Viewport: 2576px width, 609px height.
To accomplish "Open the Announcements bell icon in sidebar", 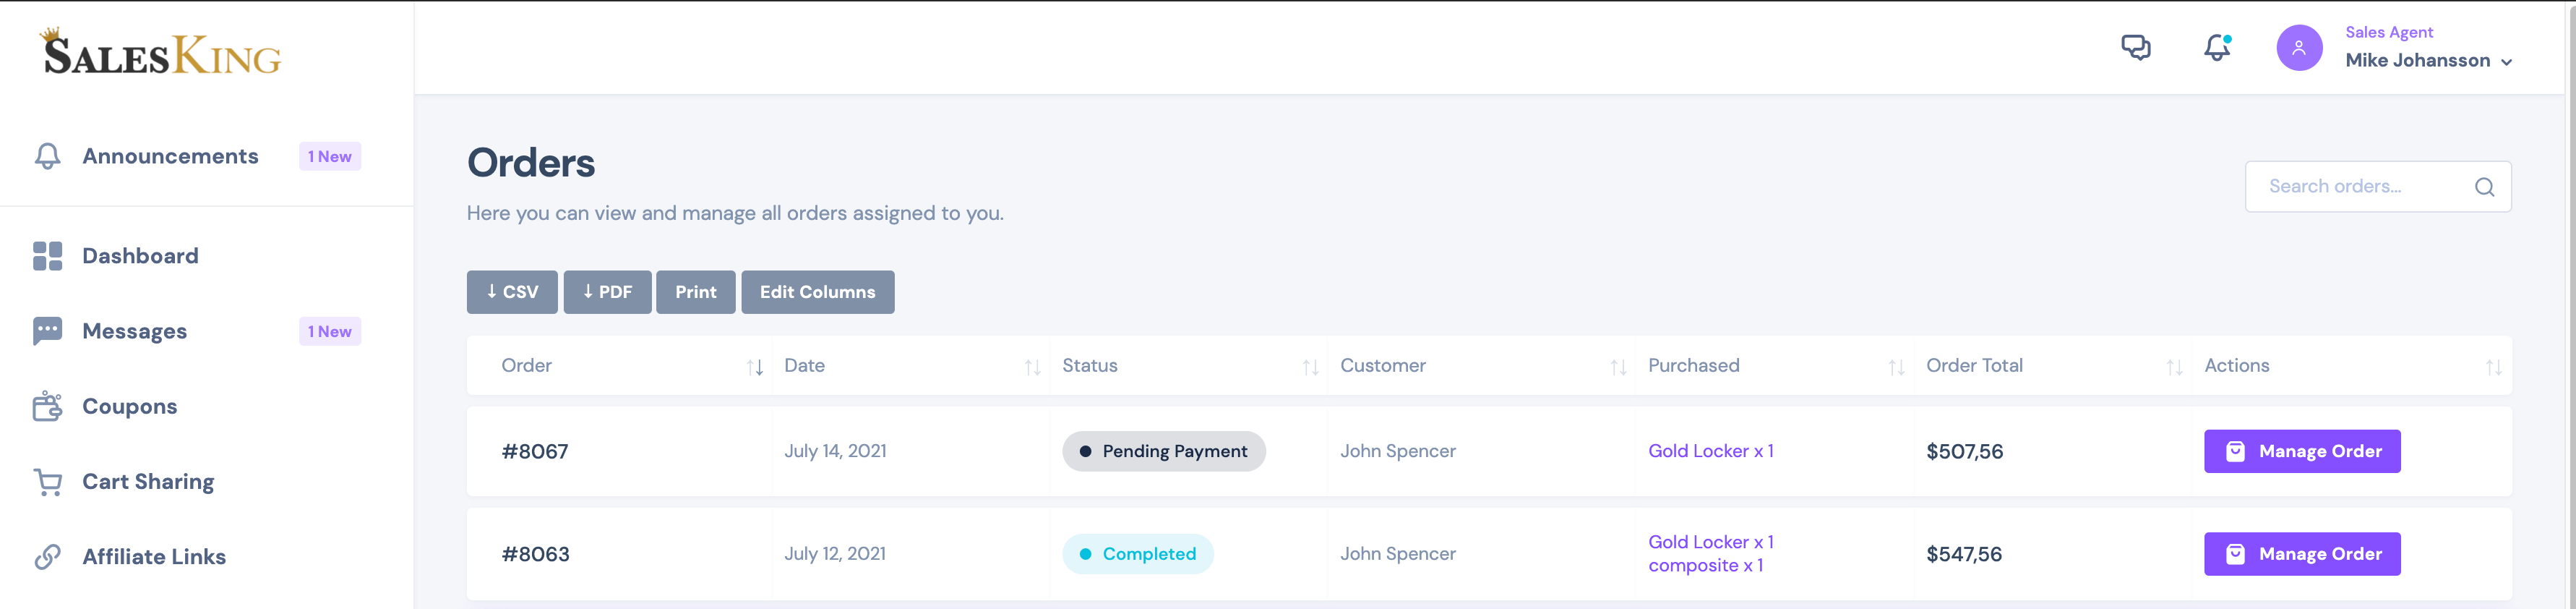I will pos(46,156).
